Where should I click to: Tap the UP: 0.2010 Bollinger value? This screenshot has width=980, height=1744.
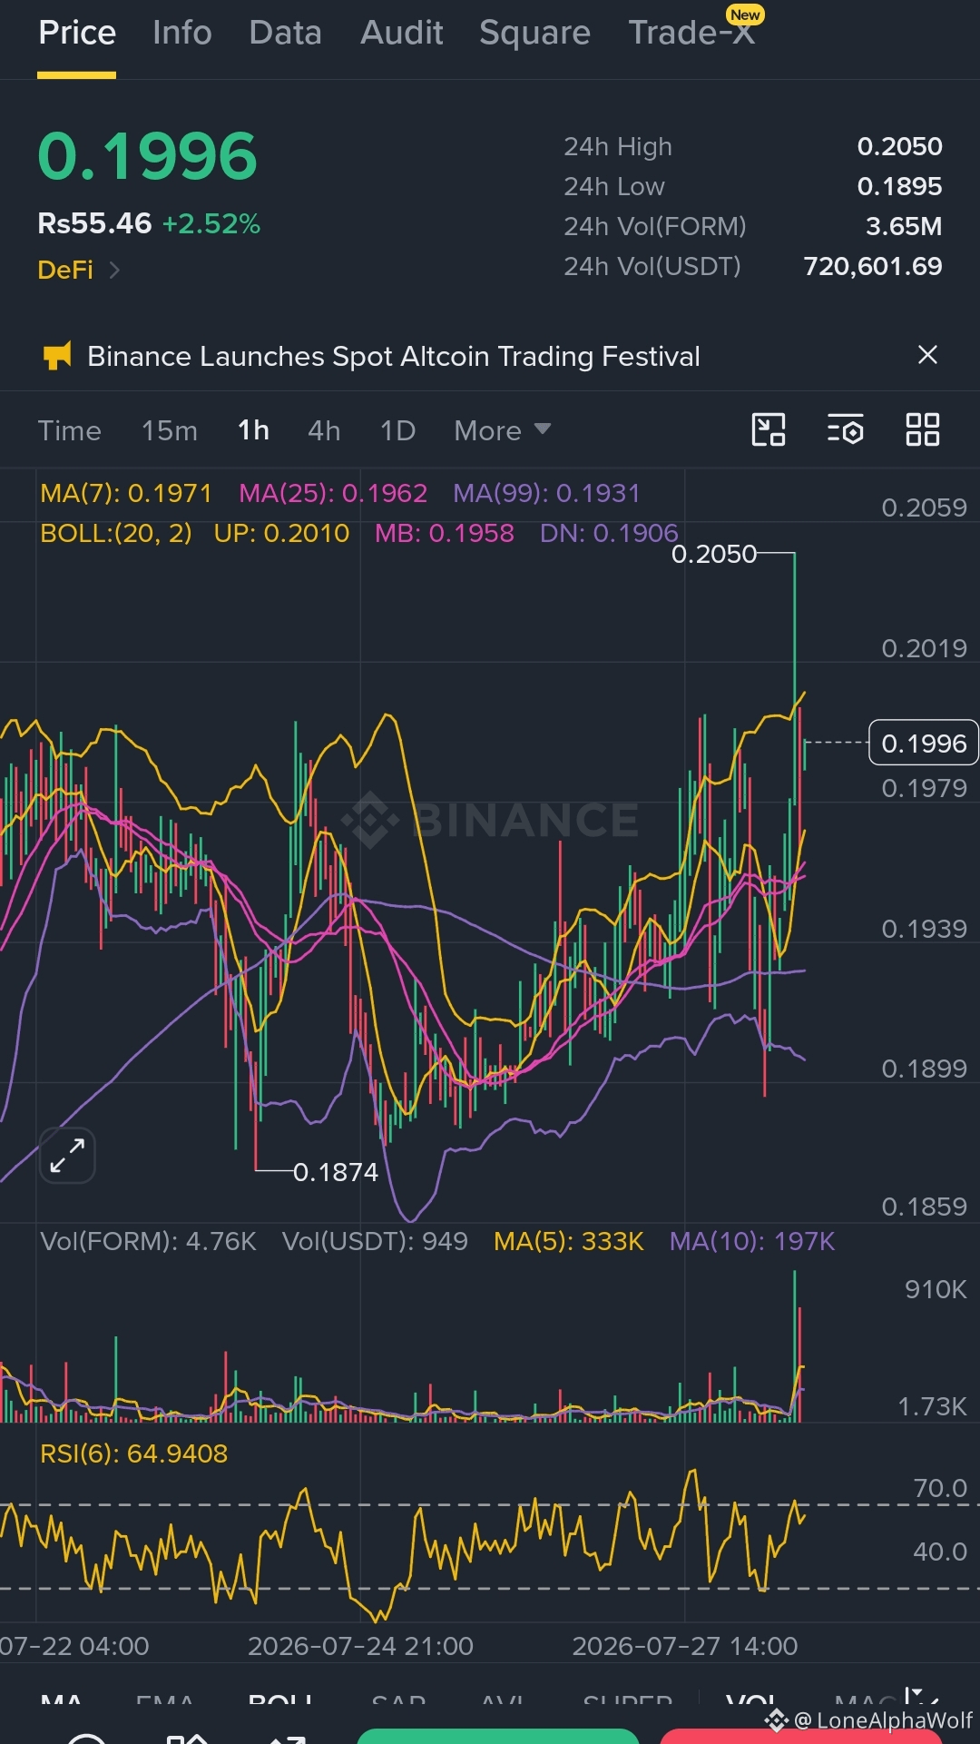point(281,533)
